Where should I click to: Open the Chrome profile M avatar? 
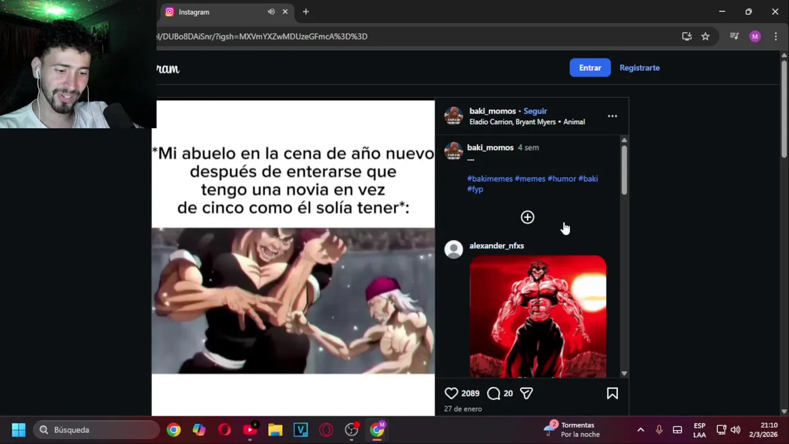click(755, 36)
